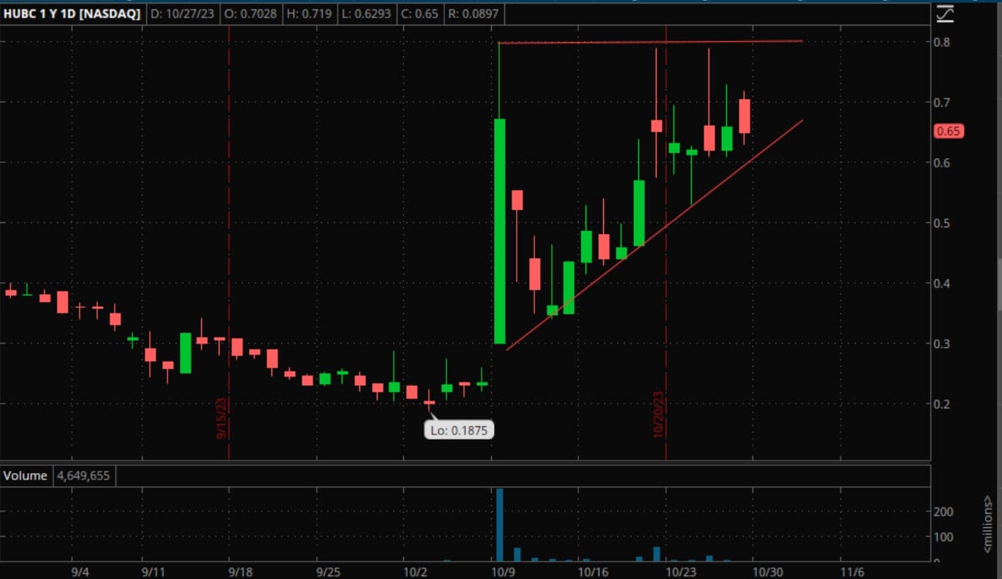1002x579 pixels.
Task: Click the 10/16 date axis label
Action: click(x=594, y=572)
